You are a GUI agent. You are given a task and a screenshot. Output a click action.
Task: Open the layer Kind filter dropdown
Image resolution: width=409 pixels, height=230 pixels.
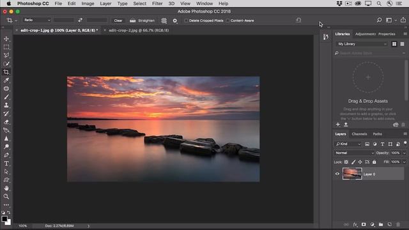pyautogui.click(x=348, y=144)
